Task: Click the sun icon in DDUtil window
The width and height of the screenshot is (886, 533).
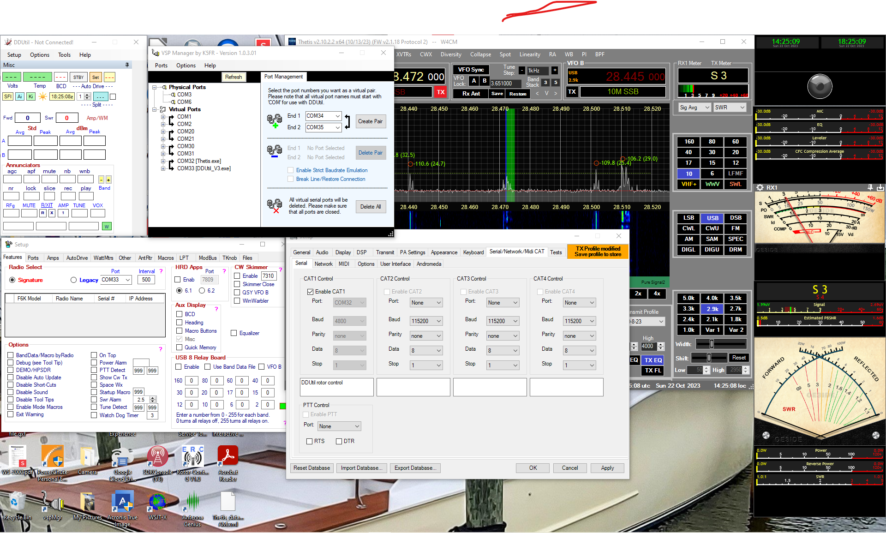Action: 43,96
